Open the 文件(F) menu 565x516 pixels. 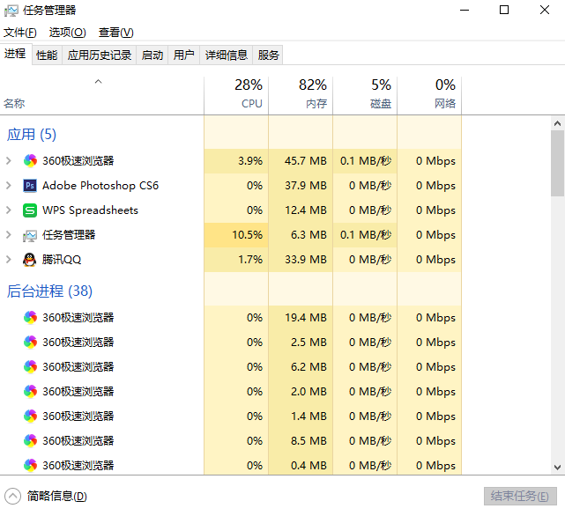pos(19,33)
